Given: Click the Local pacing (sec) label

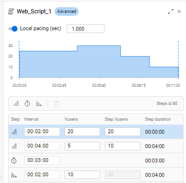Looking at the screenshot, I should pyautogui.click(x=41, y=29).
